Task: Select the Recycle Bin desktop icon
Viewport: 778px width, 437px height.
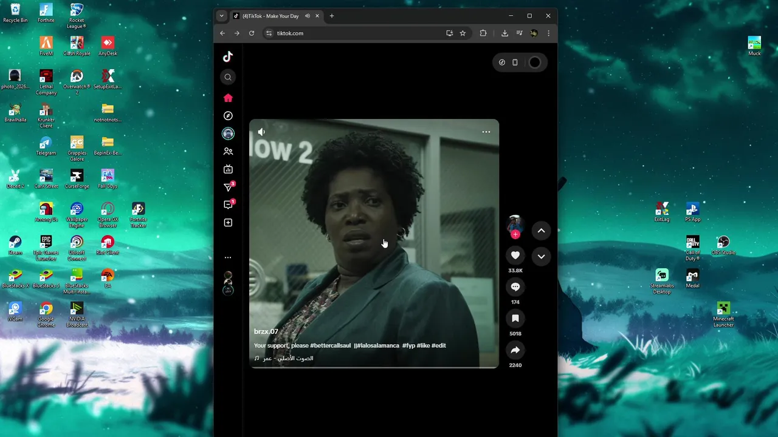Action: click(15, 13)
